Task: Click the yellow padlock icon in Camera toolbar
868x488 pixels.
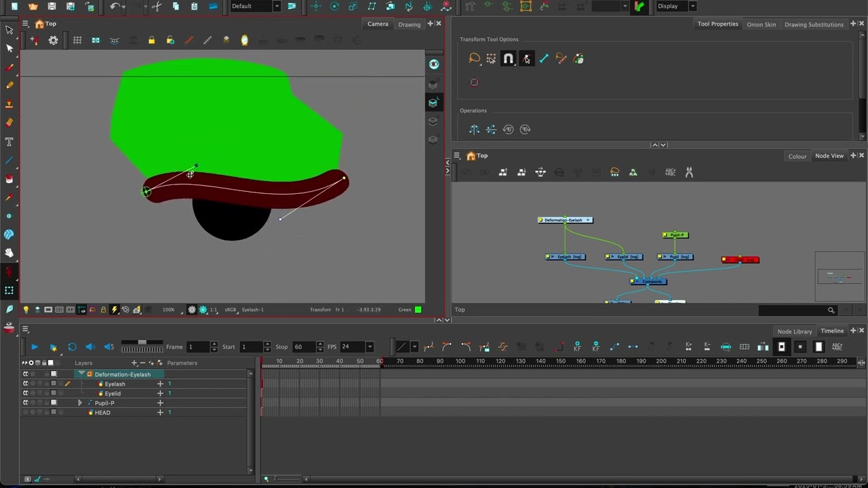Action: pos(151,40)
